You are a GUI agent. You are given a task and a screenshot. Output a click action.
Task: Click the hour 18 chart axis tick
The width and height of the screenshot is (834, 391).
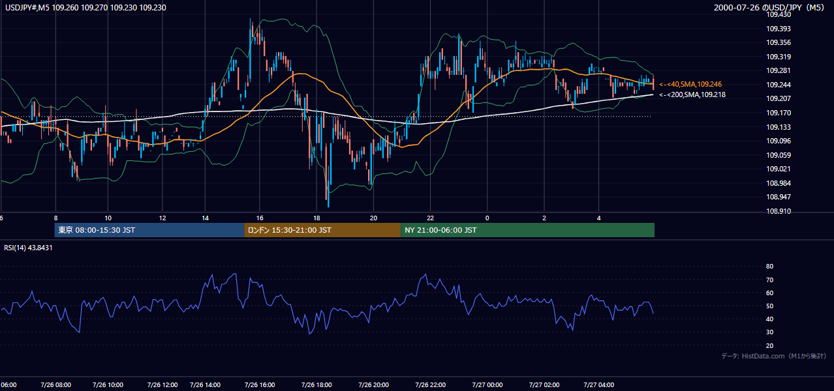[317, 218]
